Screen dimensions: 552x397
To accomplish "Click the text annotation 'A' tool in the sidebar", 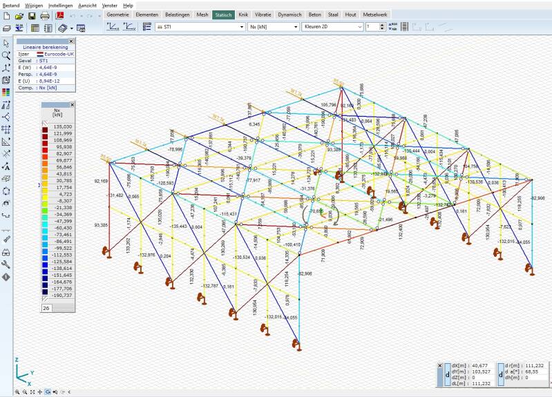I will (6, 166).
